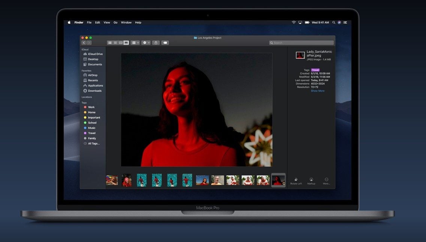This screenshot has height=242, width=426.
Task: Switch to icon view
Action: pyautogui.click(x=110, y=43)
